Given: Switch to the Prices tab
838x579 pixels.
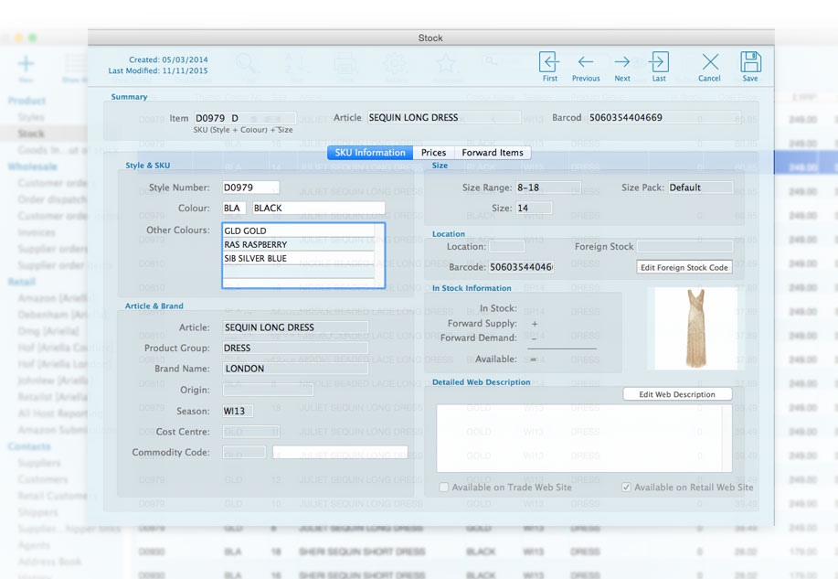Looking at the screenshot, I should (433, 153).
